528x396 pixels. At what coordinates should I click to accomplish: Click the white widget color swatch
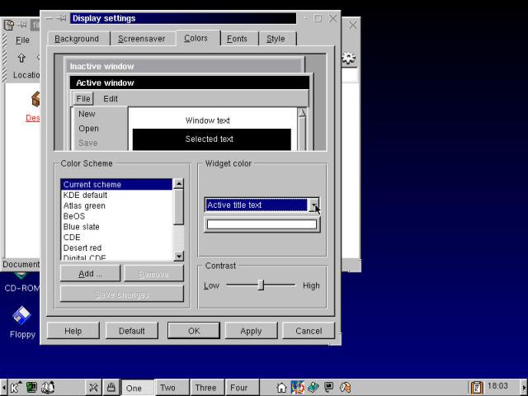[262, 224]
